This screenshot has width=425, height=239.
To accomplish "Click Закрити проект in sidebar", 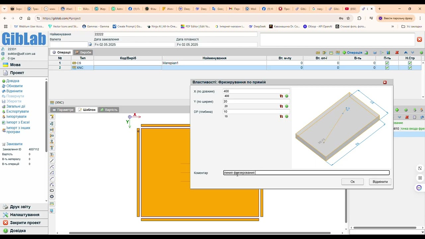I will 24,223.
